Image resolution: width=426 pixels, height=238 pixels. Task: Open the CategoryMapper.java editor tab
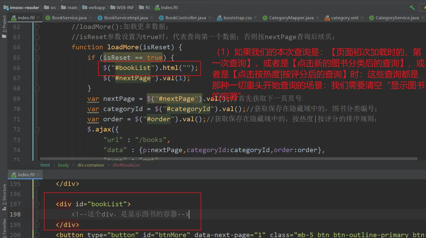point(291,18)
